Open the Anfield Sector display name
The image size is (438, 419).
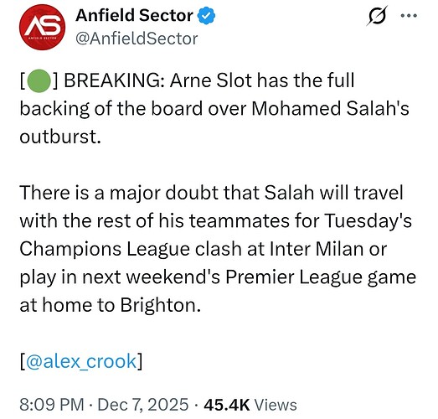click(x=134, y=15)
